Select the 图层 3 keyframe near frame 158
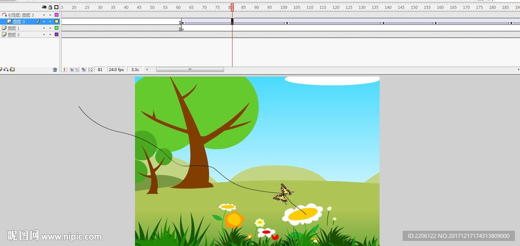 (x=436, y=23)
